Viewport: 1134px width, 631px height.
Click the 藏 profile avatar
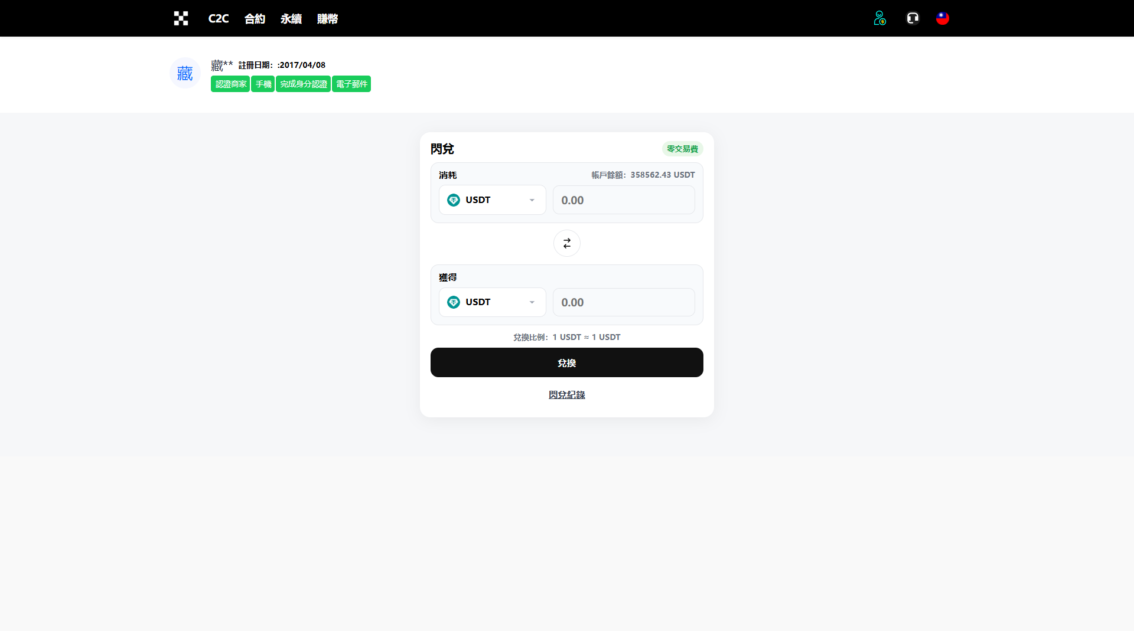(x=185, y=73)
